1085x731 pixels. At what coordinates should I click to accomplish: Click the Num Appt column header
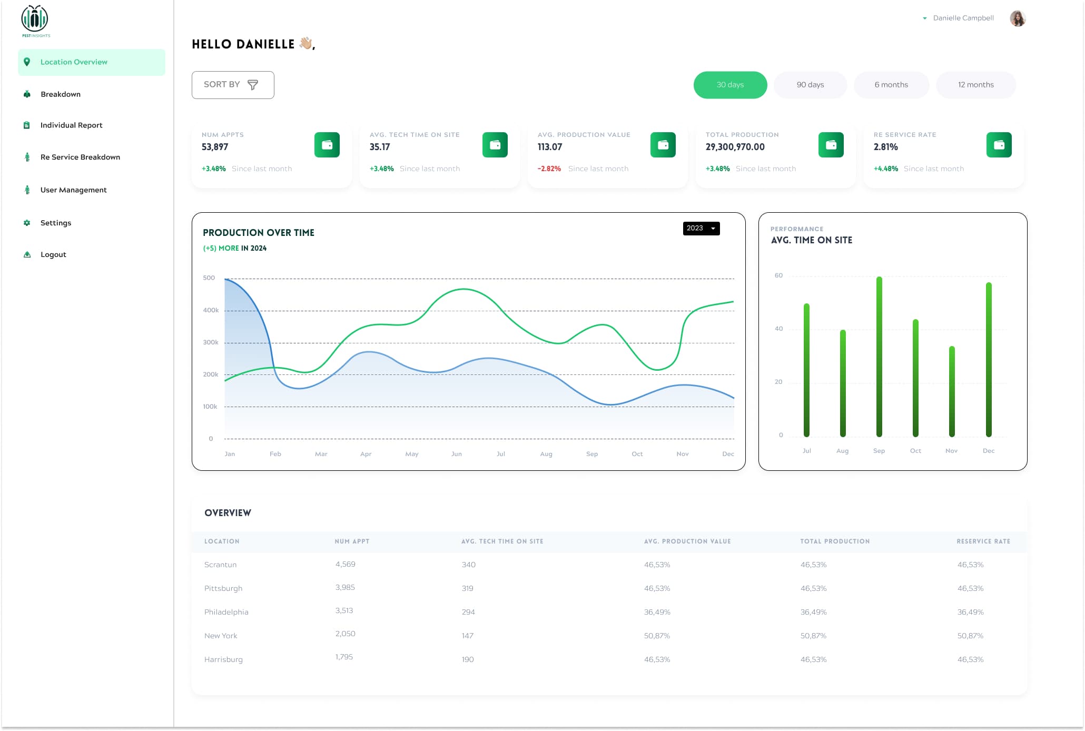pos(352,541)
